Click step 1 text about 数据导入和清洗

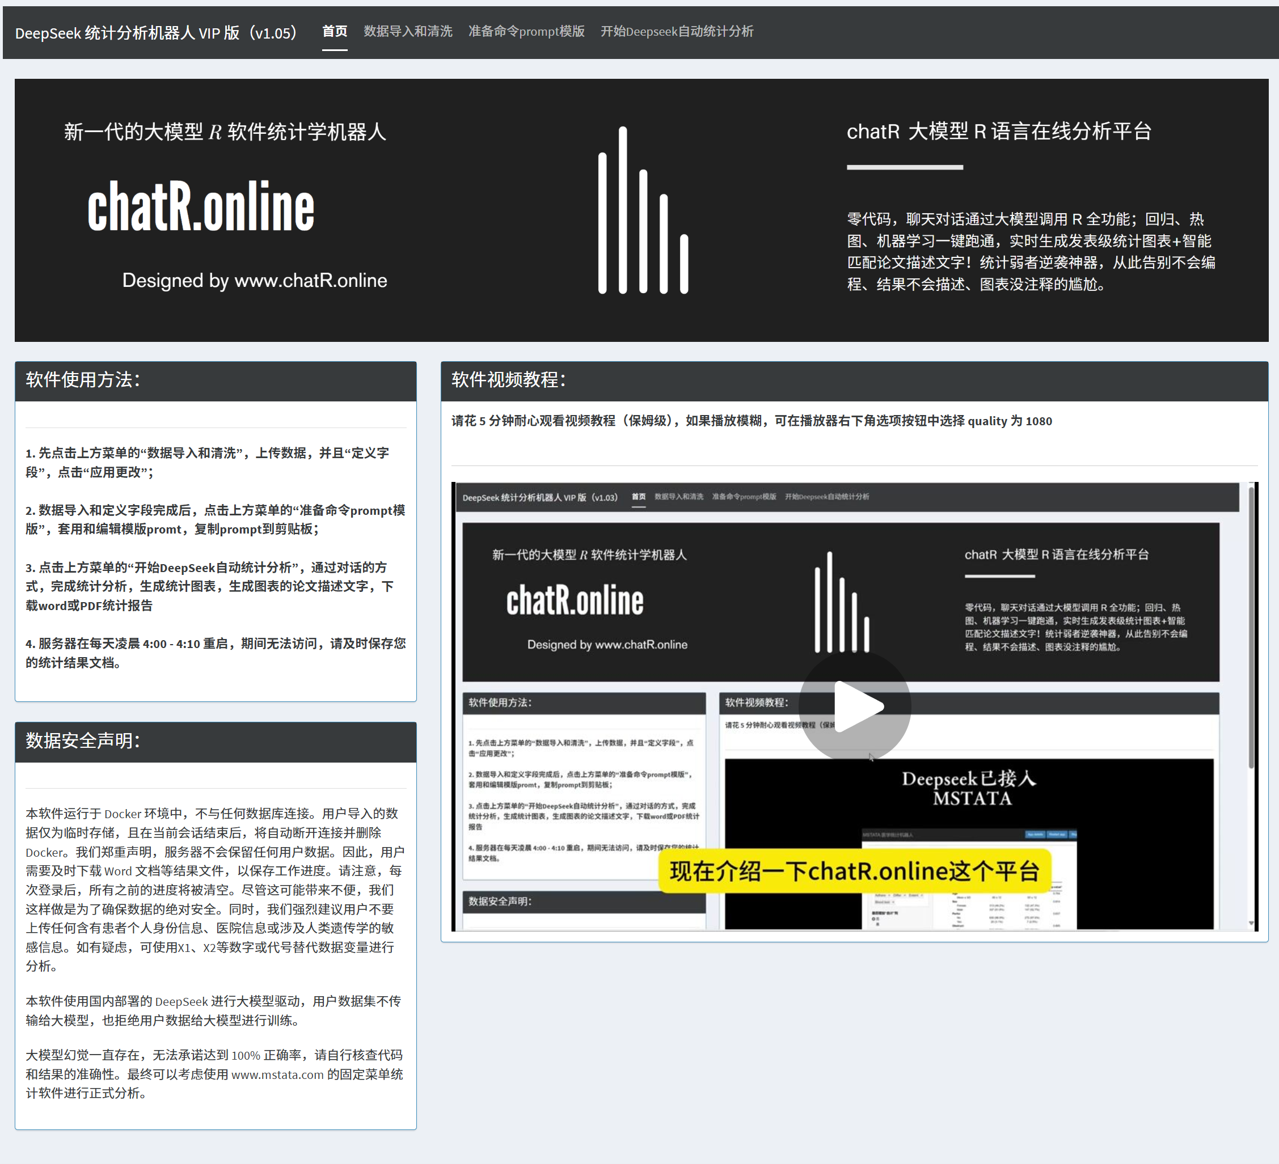click(x=208, y=463)
